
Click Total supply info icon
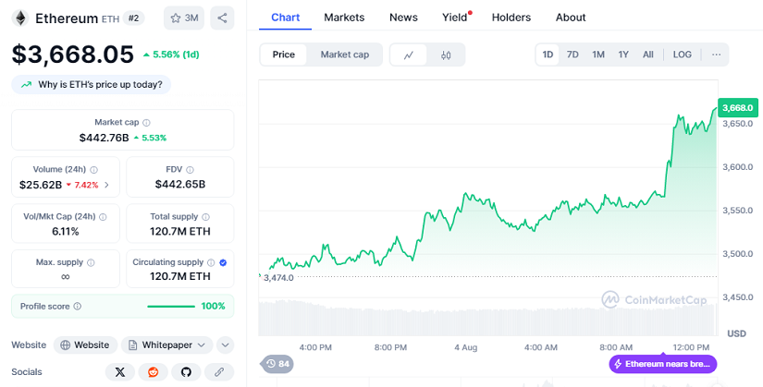pyautogui.click(x=206, y=217)
